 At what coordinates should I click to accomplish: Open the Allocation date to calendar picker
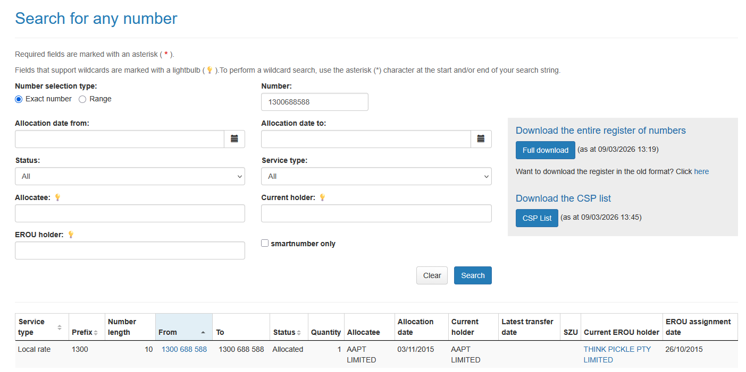tap(481, 139)
